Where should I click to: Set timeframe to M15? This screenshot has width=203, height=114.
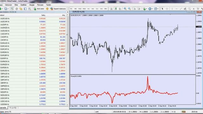80,9
